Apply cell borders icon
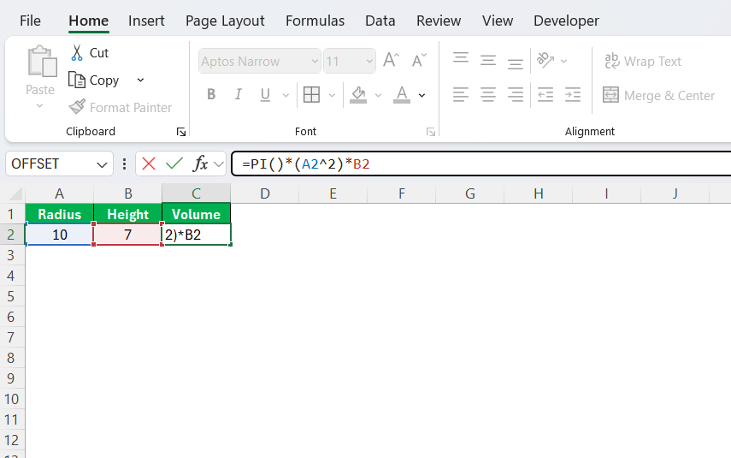The height and width of the screenshot is (458, 731). tap(311, 95)
